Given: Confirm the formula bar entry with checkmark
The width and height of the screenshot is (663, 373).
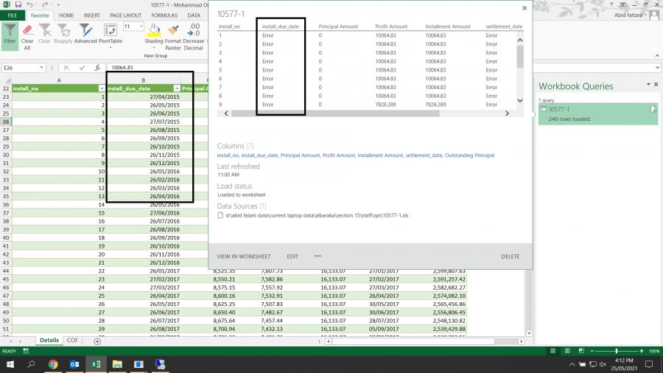Looking at the screenshot, I should pyautogui.click(x=82, y=67).
